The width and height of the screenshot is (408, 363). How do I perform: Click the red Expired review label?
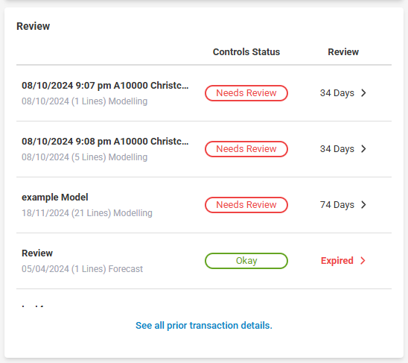pyautogui.click(x=337, y=261)
